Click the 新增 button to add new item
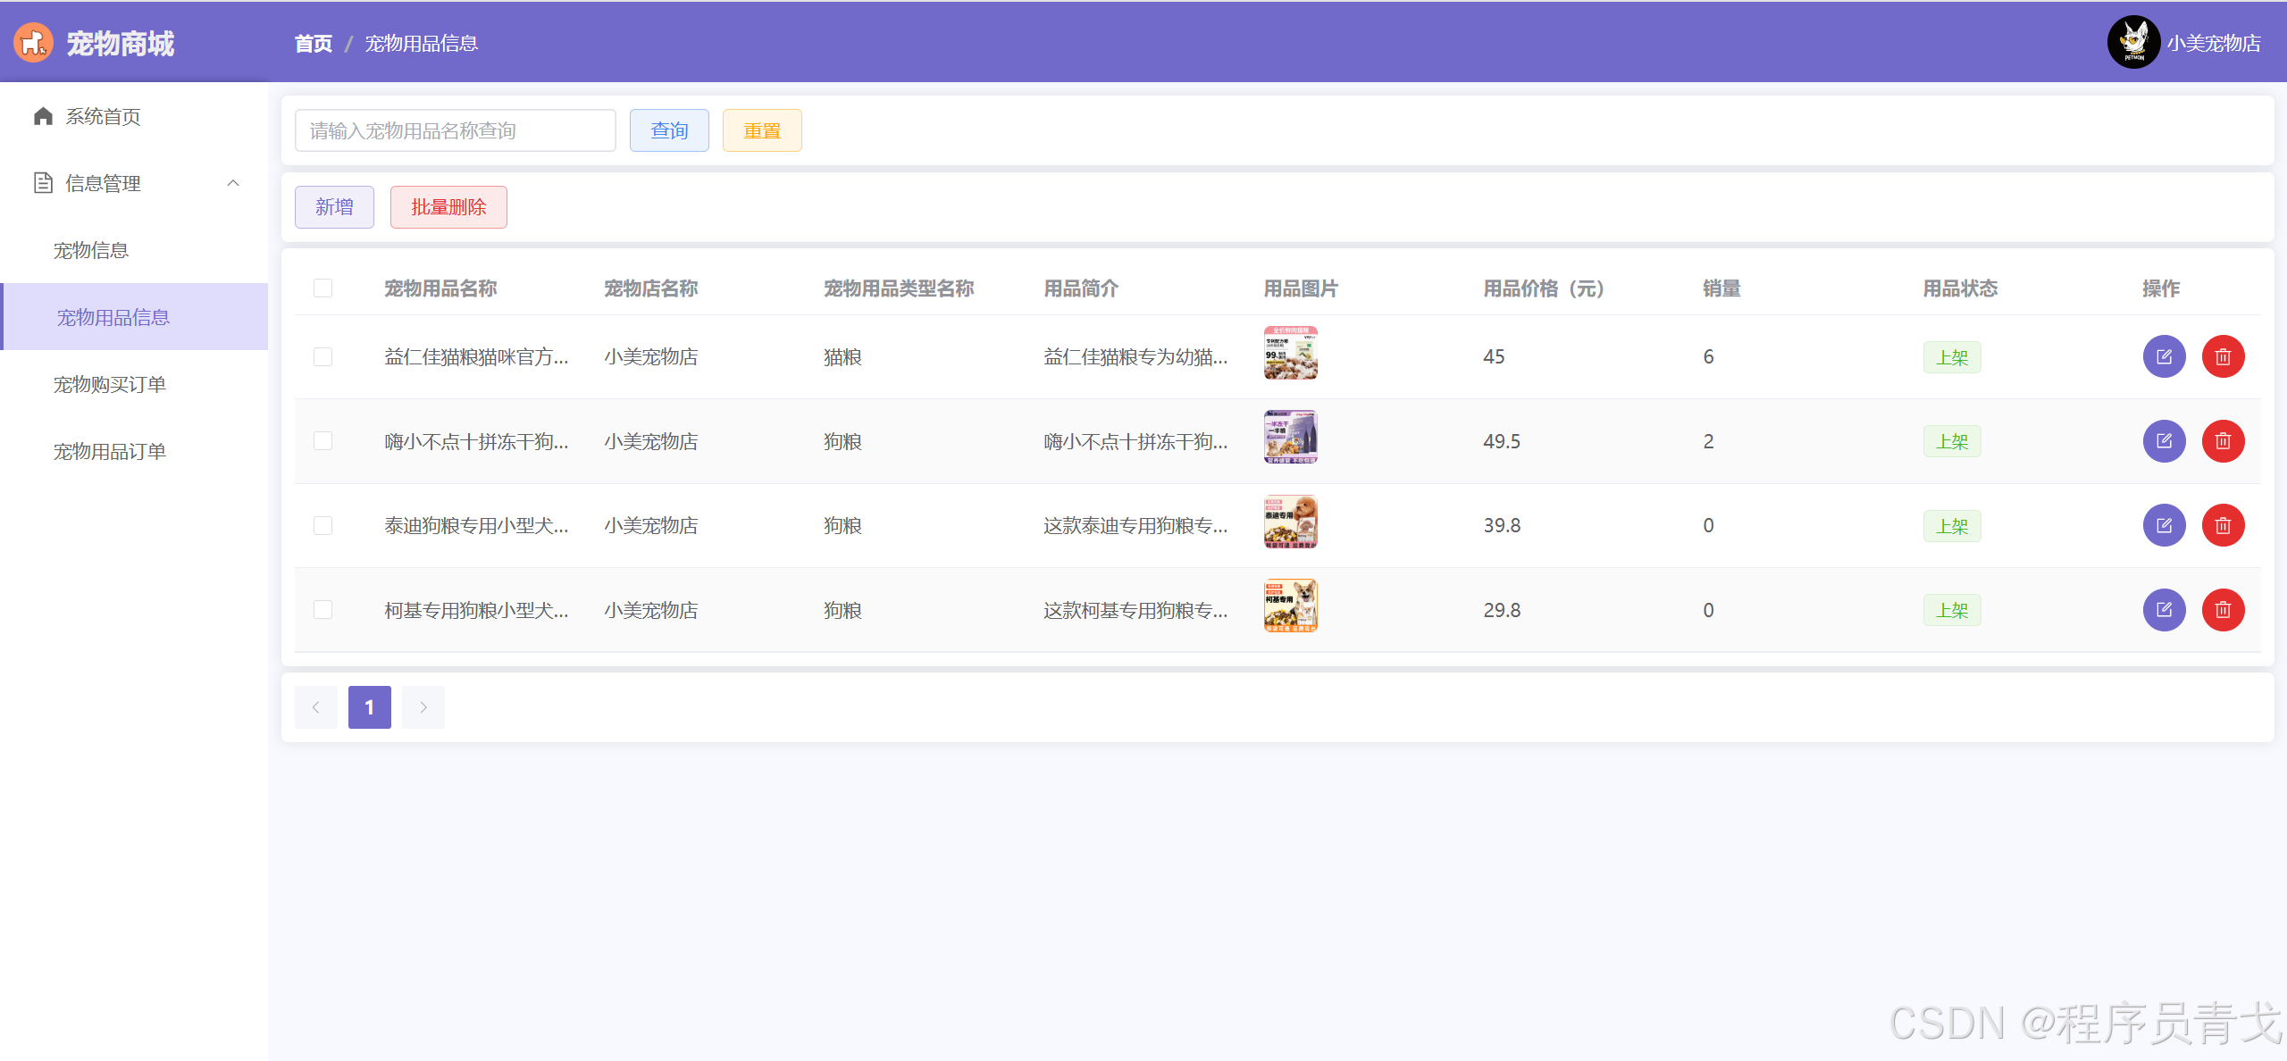The height and width of the screenshot is (1061, 2287). 334,205
